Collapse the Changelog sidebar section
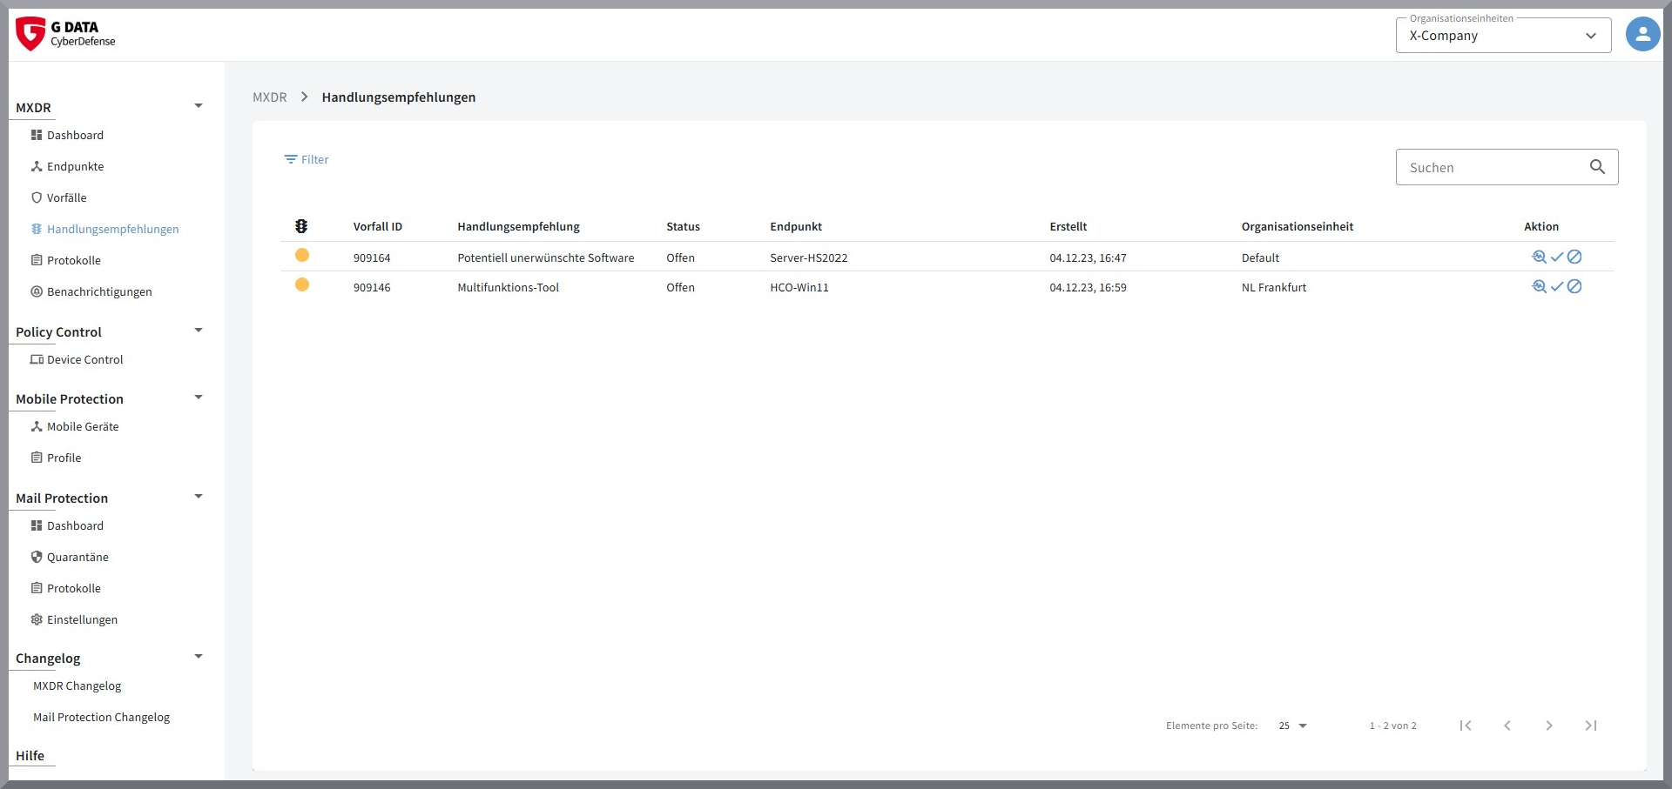 199,657
